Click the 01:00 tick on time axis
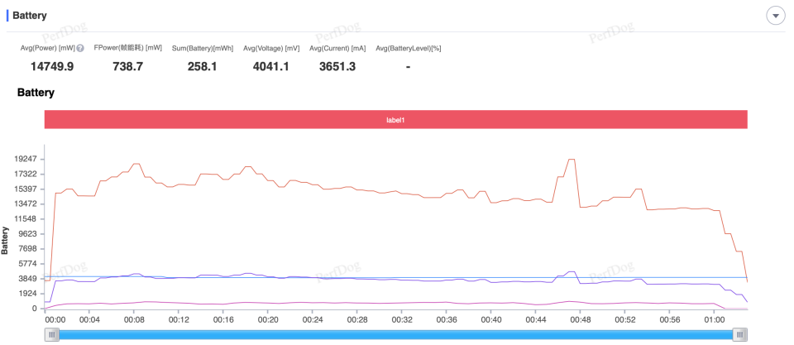 (715, 320)
